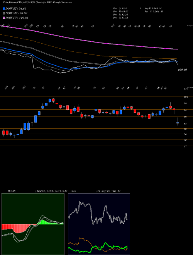Screen dimensions: 193x255
Task: Click the magenta DOW PT legend swatch
Action: click(4, 18)
